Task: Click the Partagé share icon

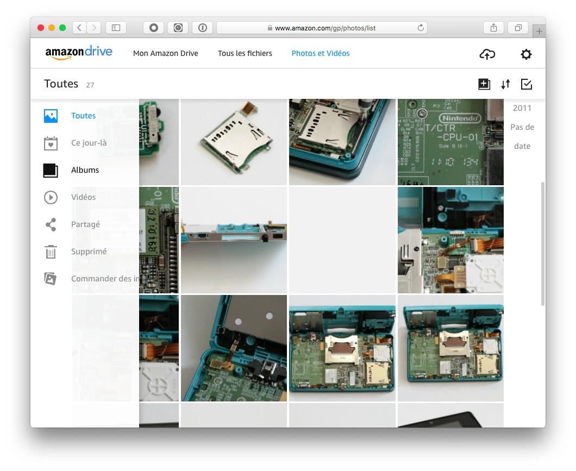Action: click(x=51, y=224)
